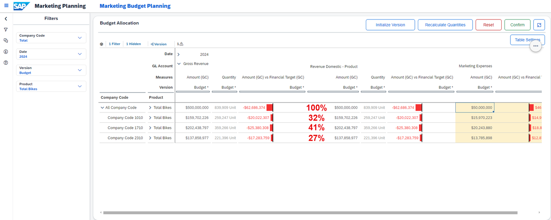Collapse the side panel with the back arrow
The image size is (551, 220).
(x=6, y=19)
